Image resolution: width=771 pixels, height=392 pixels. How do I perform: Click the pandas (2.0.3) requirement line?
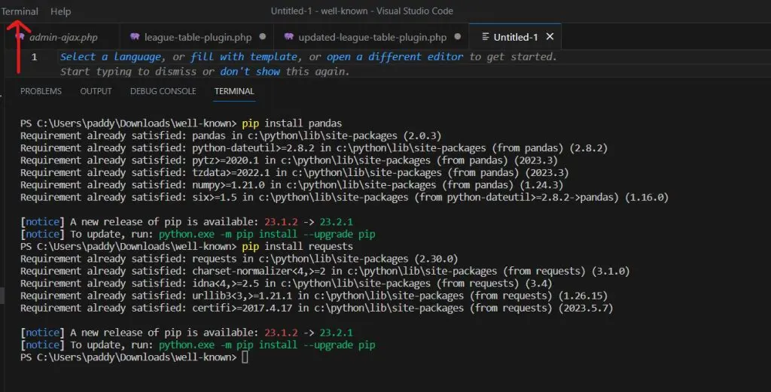(x=230, y=135)
